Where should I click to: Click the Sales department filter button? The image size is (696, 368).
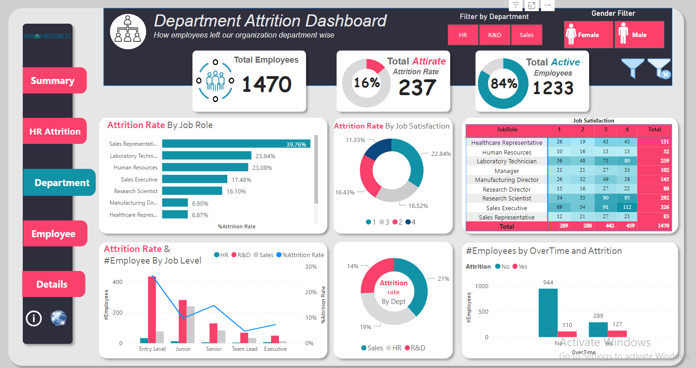527,34
